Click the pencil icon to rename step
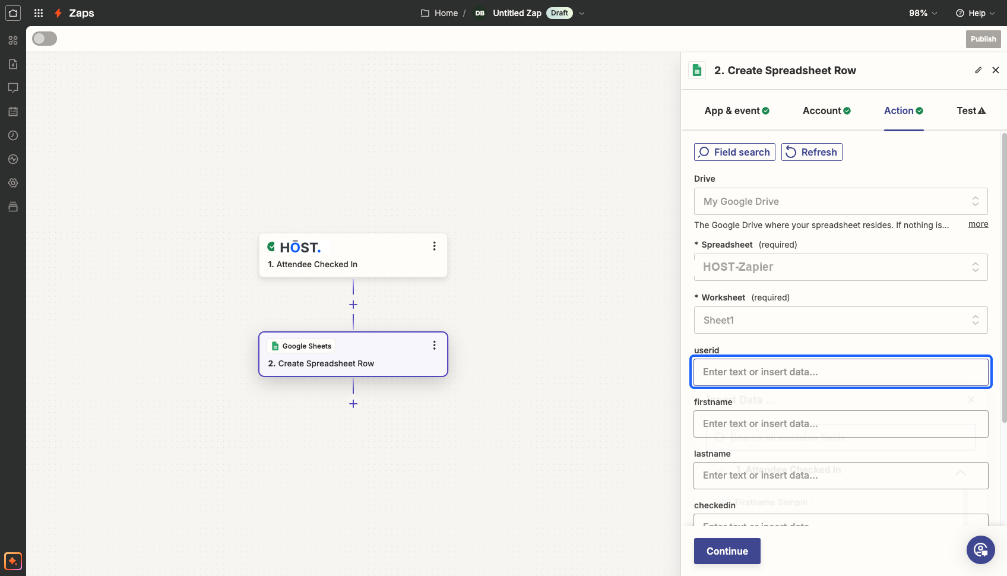 (978, 70)
